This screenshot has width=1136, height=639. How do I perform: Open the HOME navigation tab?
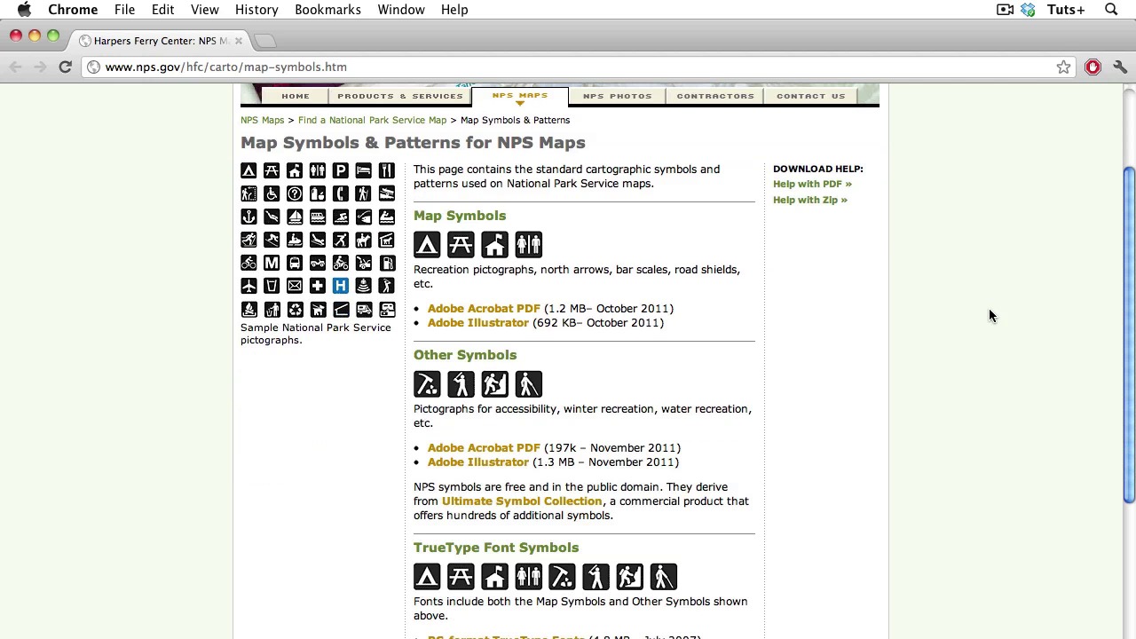tap(296, 96)
